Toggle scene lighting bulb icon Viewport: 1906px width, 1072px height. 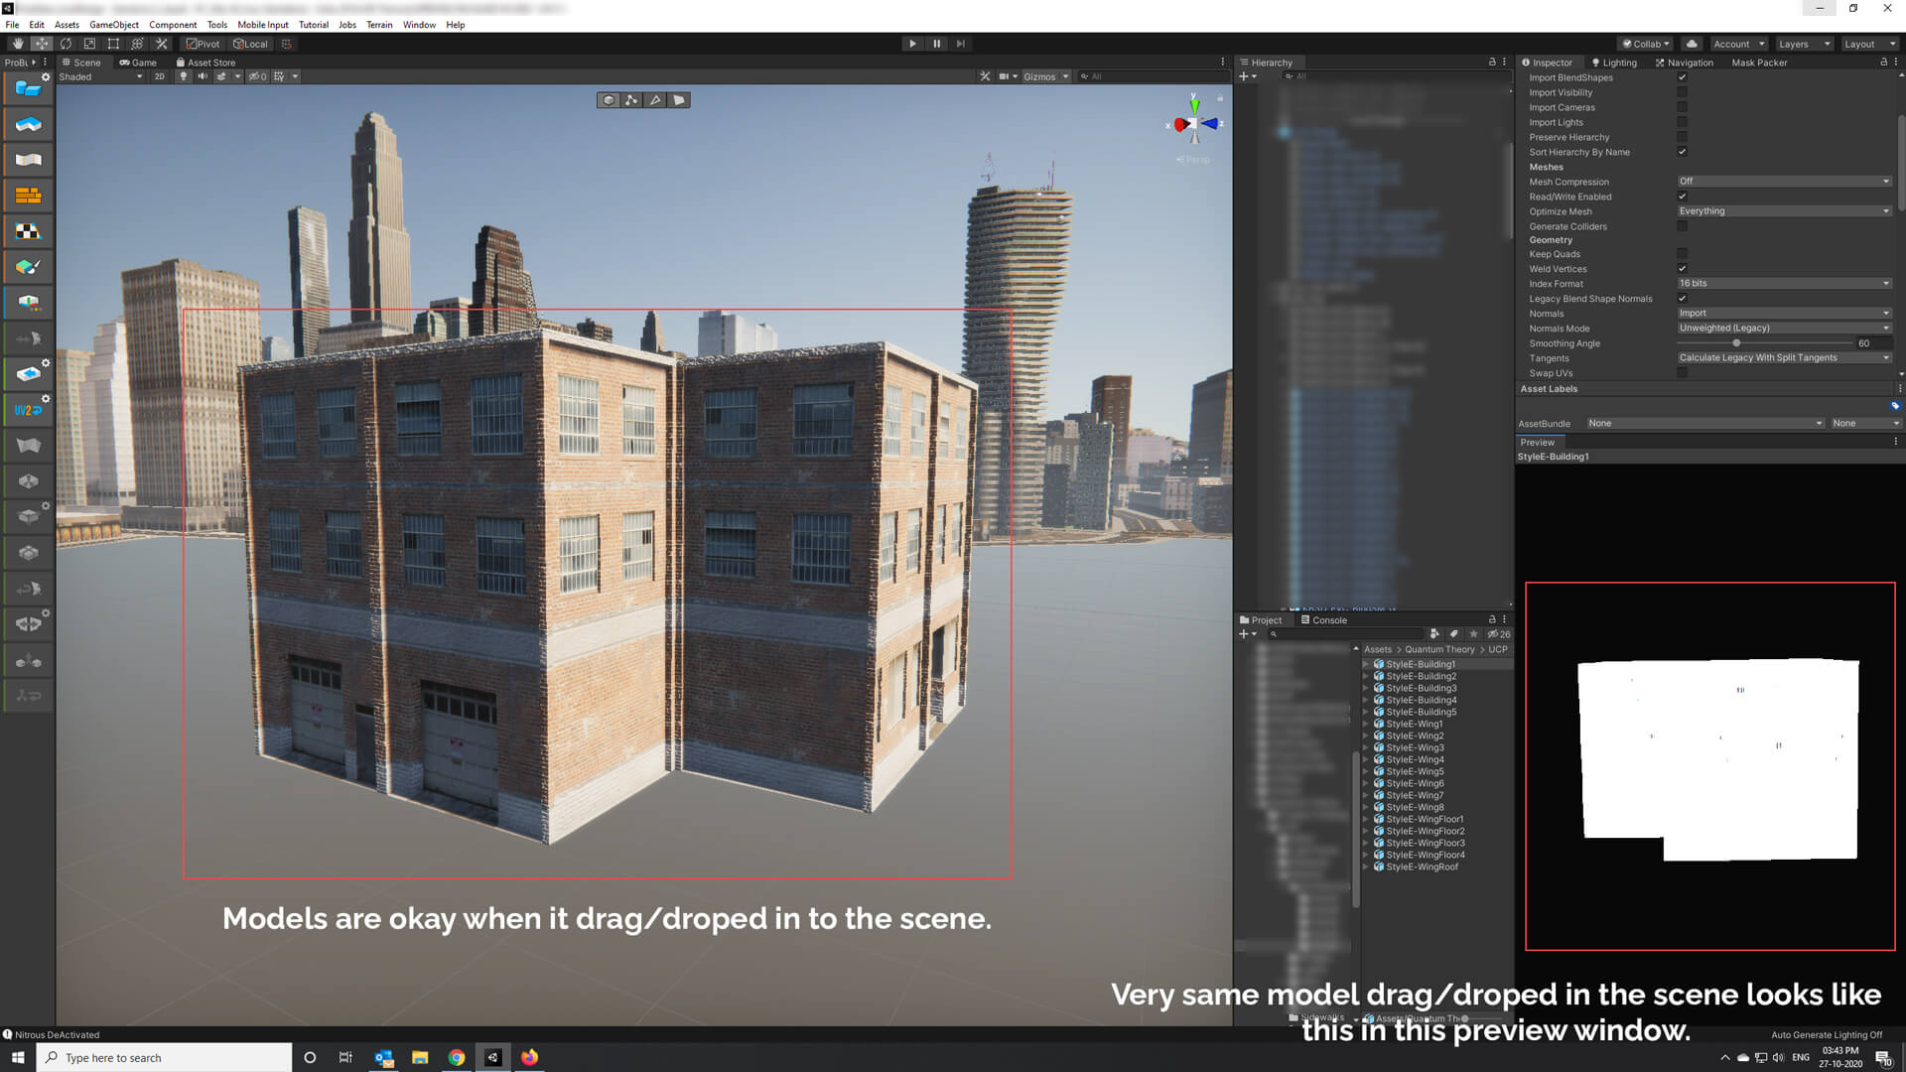pyautogui.click(x=183, y=76)
